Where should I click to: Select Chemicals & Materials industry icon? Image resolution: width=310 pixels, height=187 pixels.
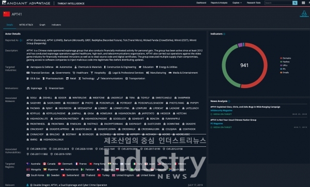75,67
